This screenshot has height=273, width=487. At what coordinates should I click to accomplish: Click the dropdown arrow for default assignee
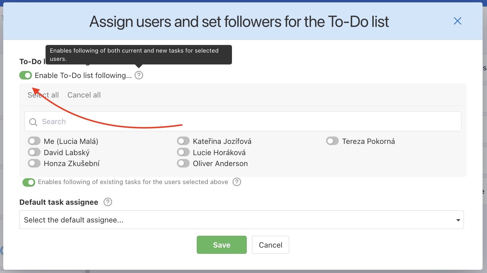458,220
